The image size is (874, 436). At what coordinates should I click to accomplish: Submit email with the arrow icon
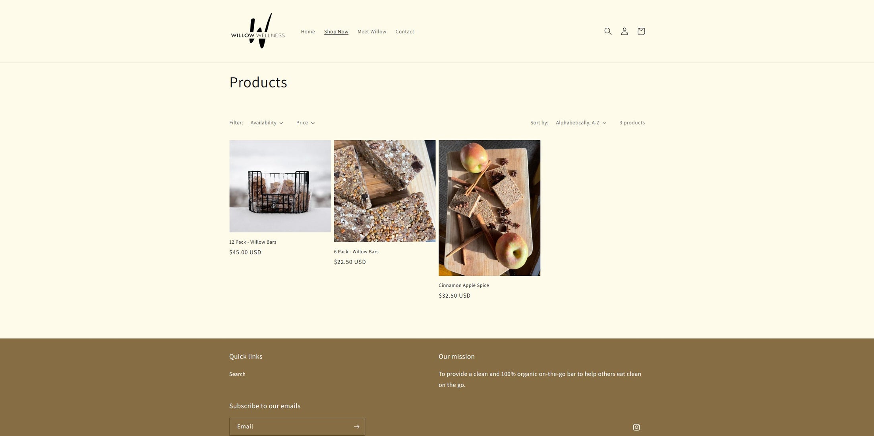pyautogui.click(x=356, y=426)
